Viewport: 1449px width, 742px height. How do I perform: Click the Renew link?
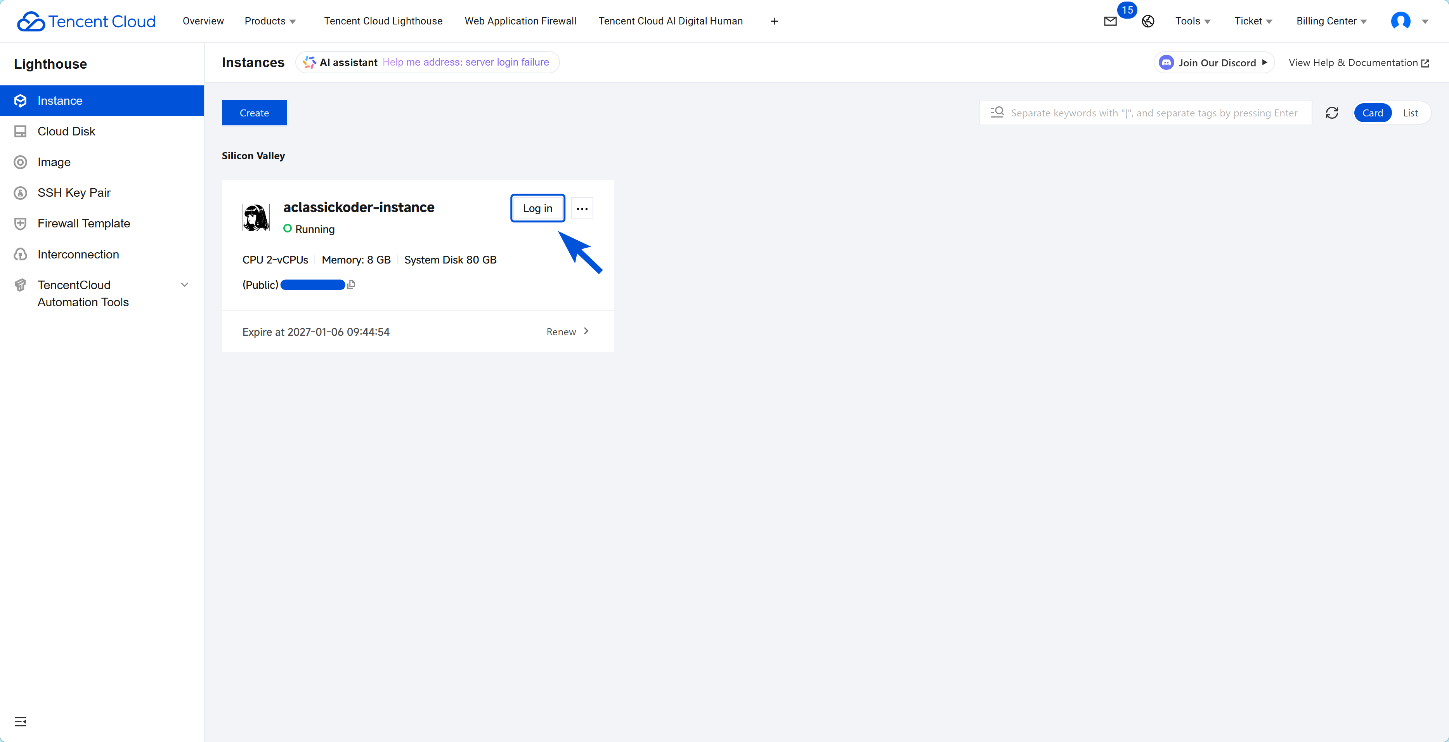pos(561,332)
